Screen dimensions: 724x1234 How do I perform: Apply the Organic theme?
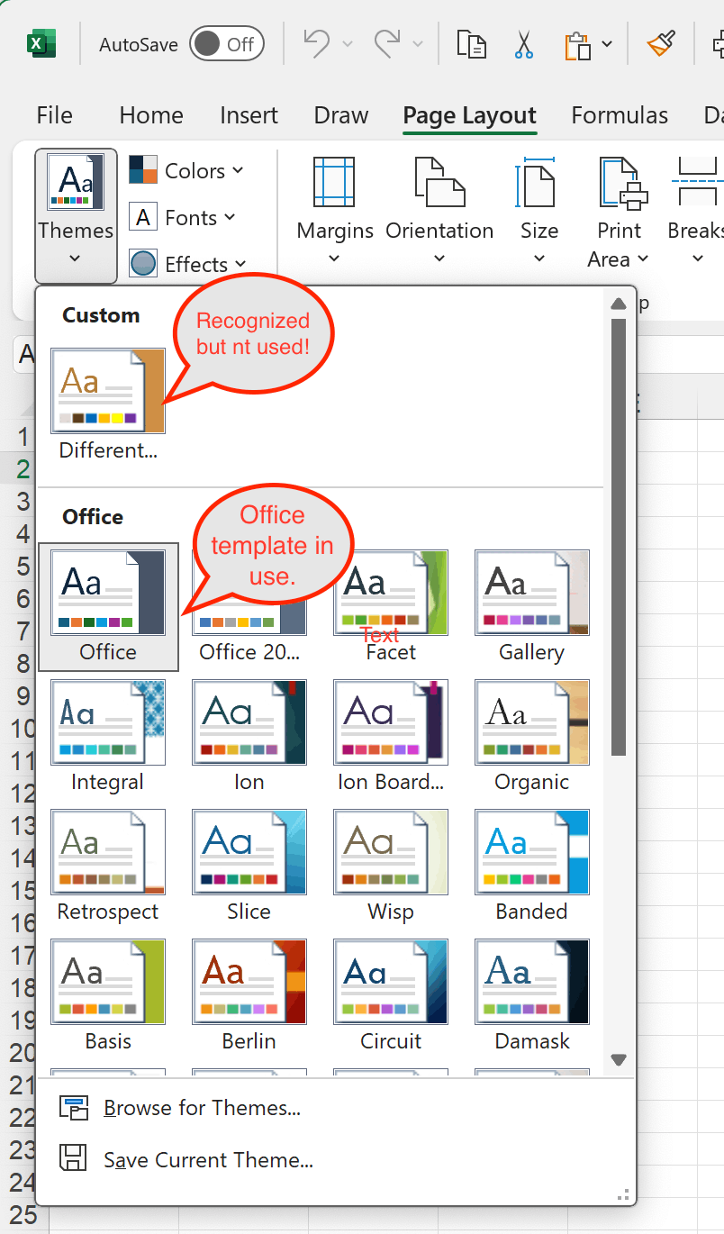click(x=532, y=737)
